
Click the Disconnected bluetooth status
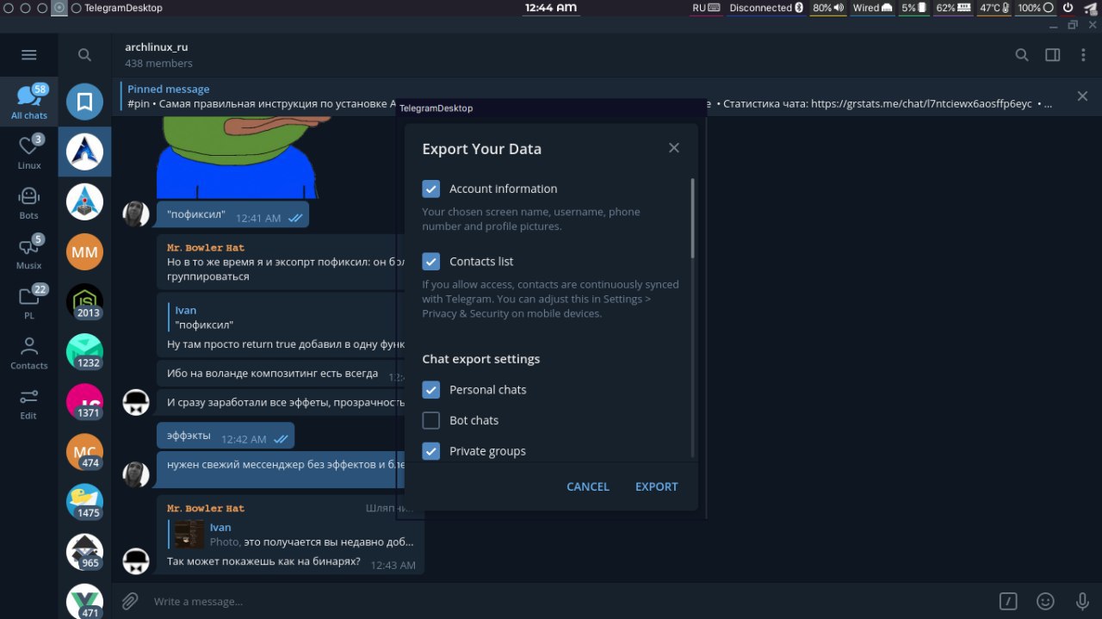(765, 8)
